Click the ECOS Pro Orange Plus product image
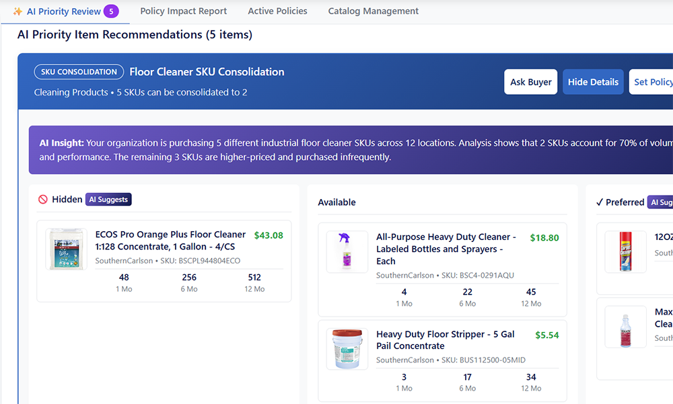This screenshot has width=673, height=404. tap(66, 249)
